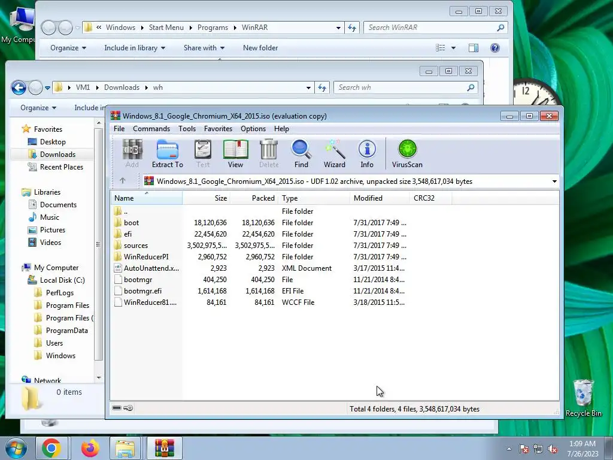Open Organize dropdown in WinRAR folder window
613x460 pixels.
68,48
